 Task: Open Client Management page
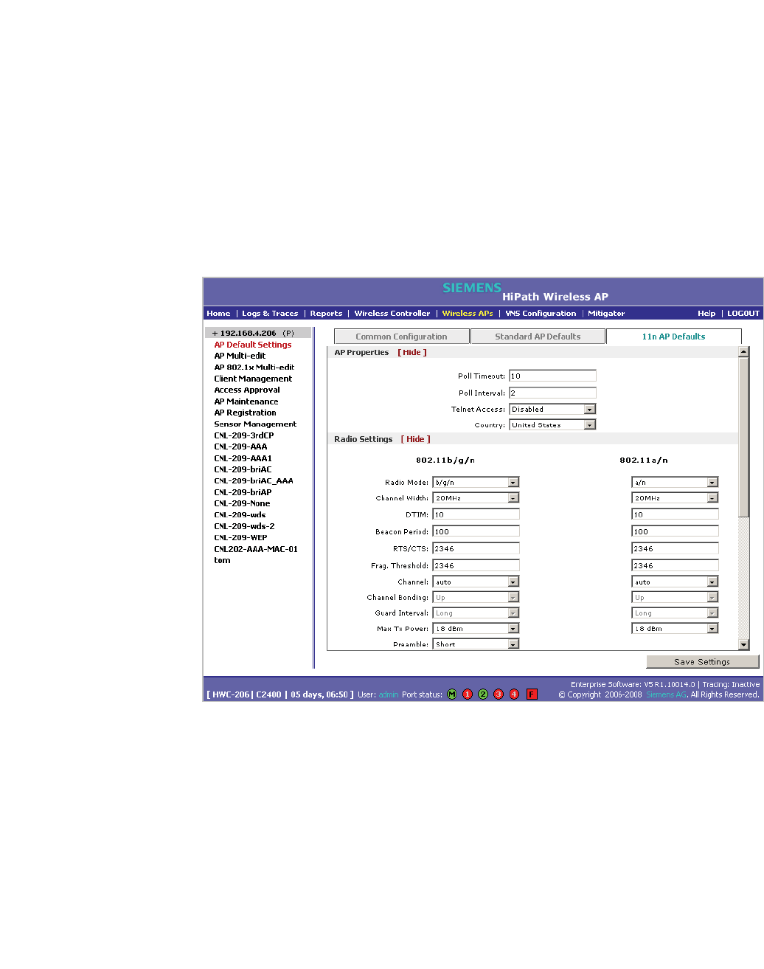253,379
